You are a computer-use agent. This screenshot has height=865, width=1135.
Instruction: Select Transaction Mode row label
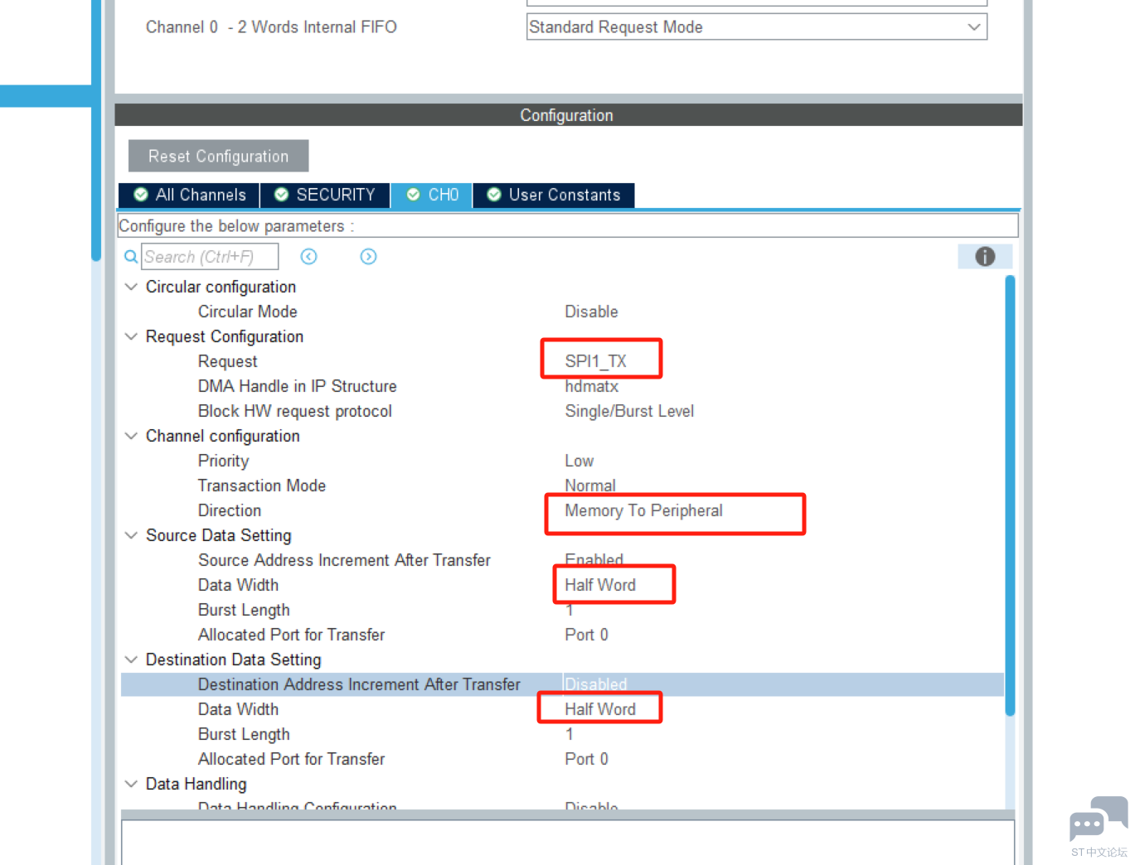click(x=261, y=486)
